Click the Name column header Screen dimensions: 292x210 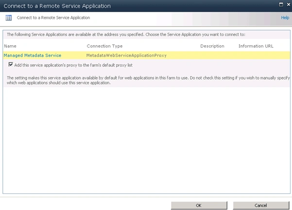pyautogui.click(x=10, y=46)
